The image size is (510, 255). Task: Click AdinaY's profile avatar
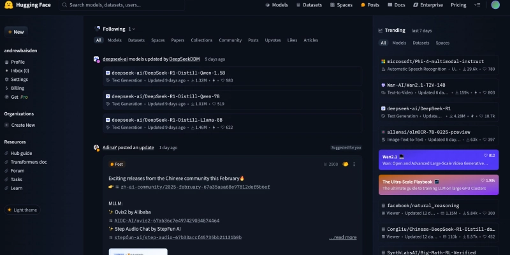point(97,147)
